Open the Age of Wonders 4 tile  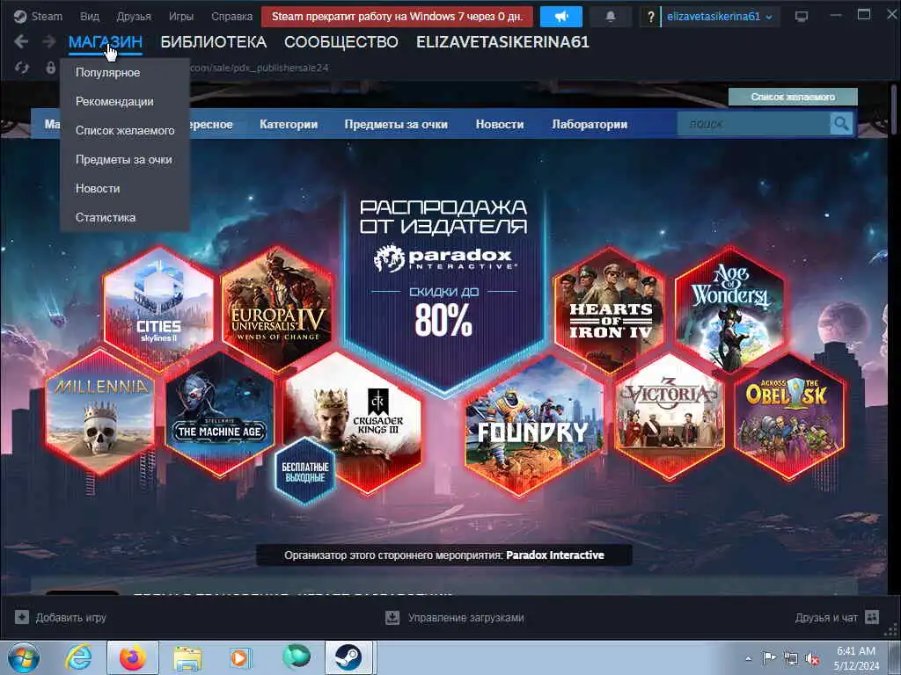[x=729, y=310]
